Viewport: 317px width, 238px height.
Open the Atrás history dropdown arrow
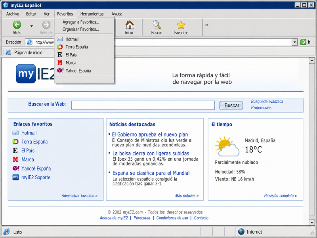point(32,26)
